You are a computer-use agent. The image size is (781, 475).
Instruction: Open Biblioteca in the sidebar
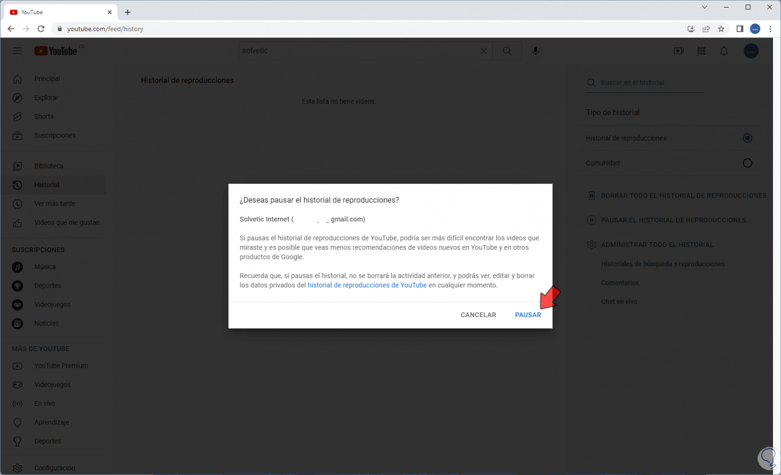tap(53, 166)
